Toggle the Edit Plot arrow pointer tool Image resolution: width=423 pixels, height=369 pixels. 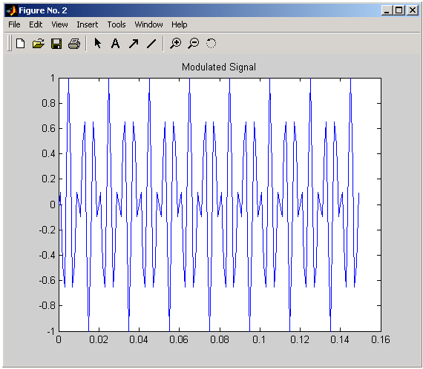pyautogui.click(x=98, y=43)
